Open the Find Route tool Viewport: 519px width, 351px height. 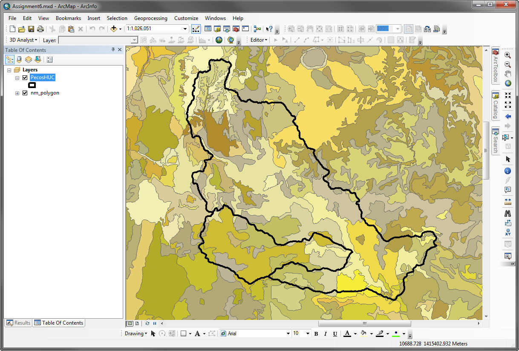tap(507, 223)
